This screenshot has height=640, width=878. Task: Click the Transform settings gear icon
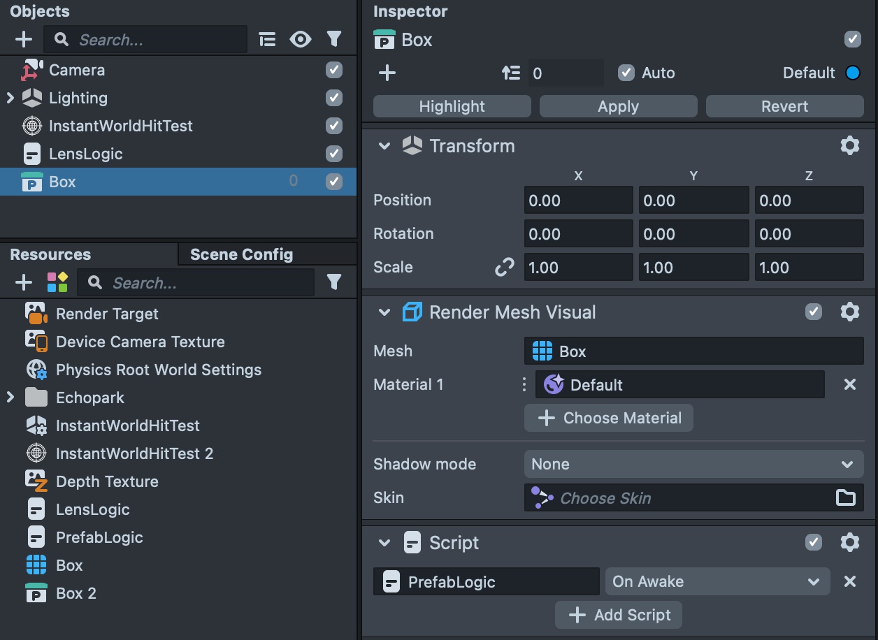point(849,145)
